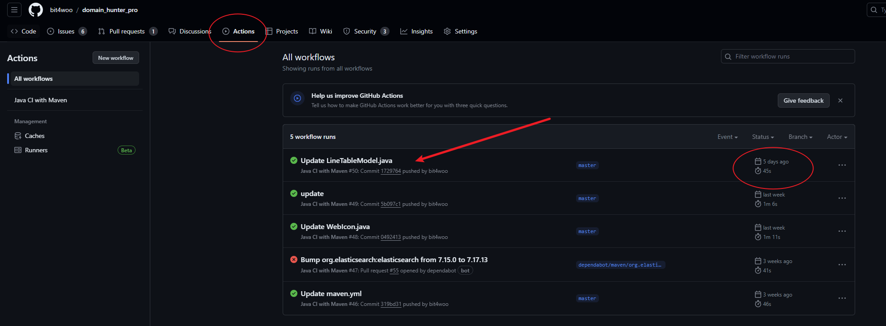Click stopwatch icon next to 41s duration
The image size is (886, 326).
tap(758, 270)
